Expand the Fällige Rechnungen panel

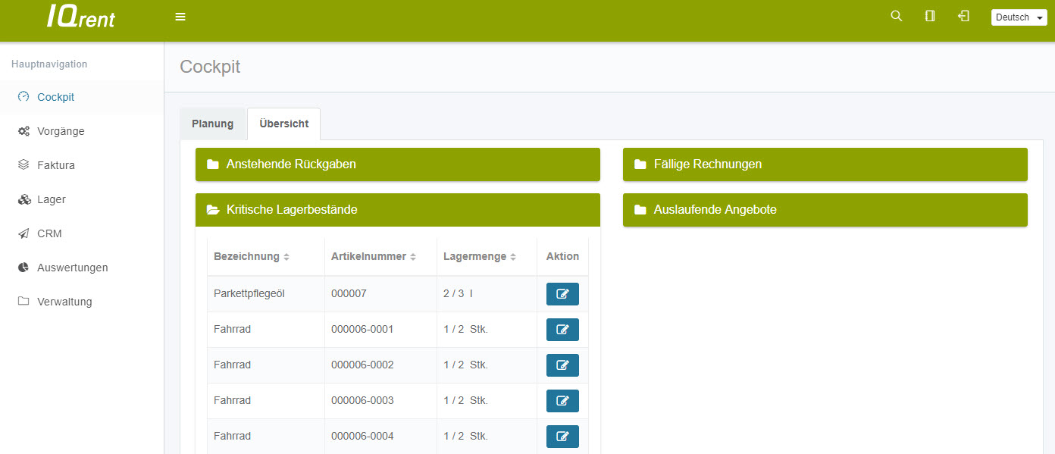point(825,164)
